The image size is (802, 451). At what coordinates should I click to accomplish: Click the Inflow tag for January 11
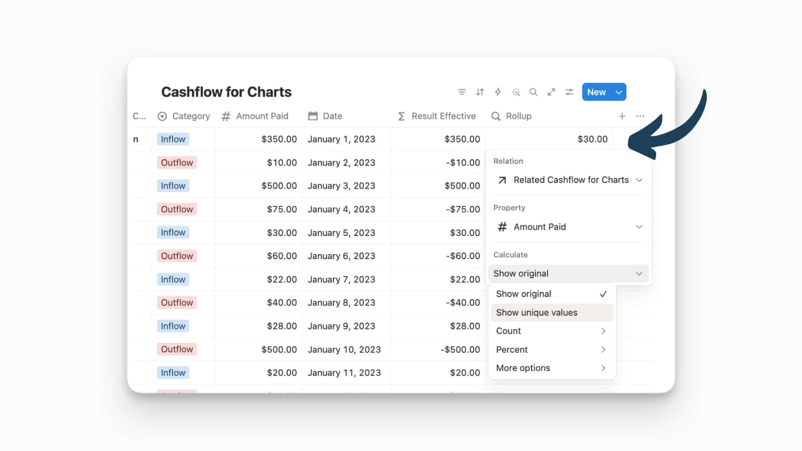pyautogui.click(x=173, y=373)
